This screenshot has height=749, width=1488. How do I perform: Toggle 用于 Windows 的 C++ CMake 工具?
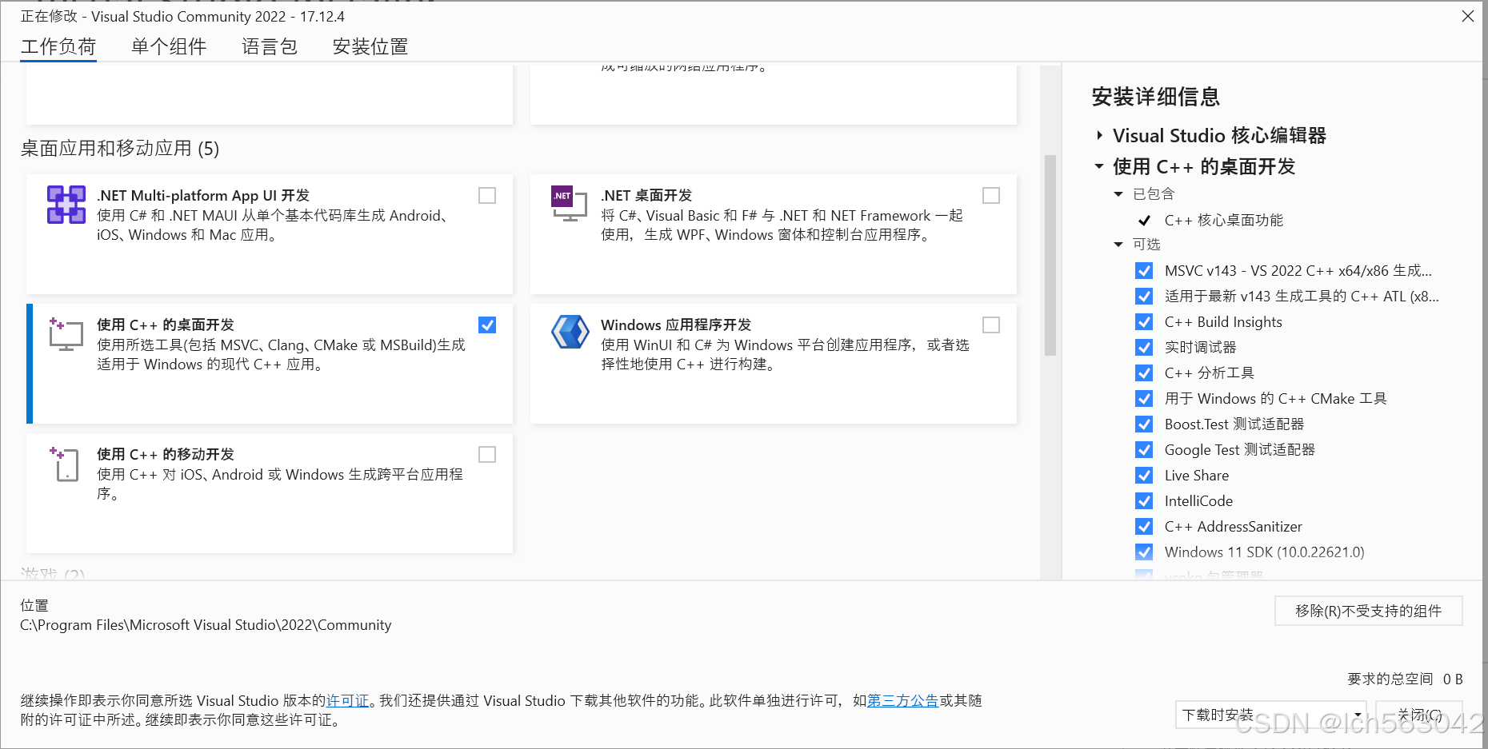[1145, 399]
